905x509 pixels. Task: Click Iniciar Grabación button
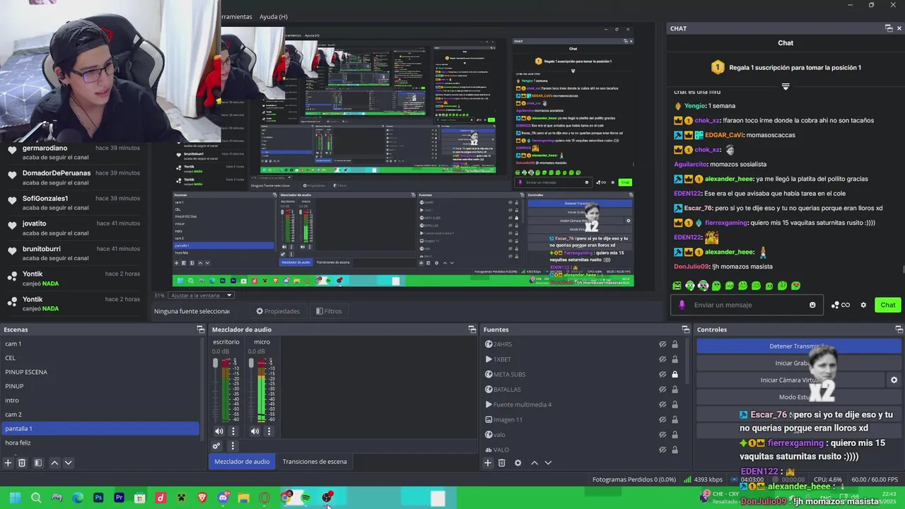pos(799,363)
